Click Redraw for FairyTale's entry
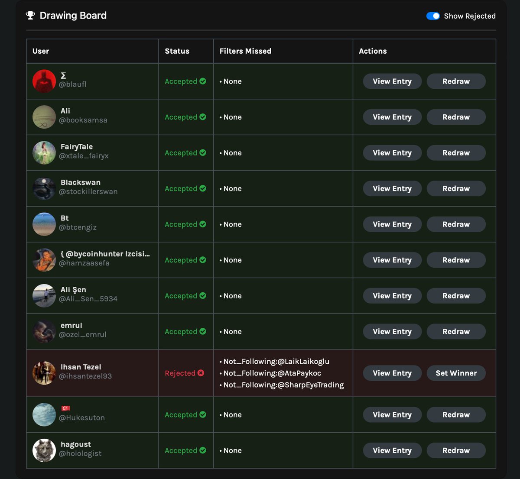520x479 pixels. pyautogui.click(x=456, y=152)
